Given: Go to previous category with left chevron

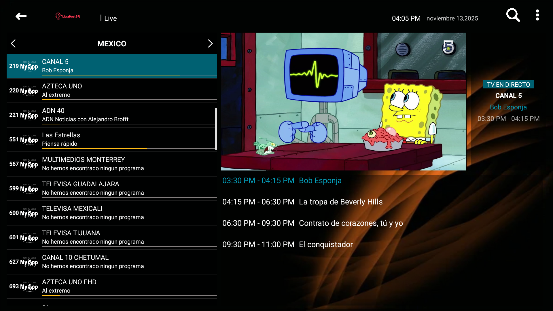Looking at the screenshot, I should click(13, 43).
